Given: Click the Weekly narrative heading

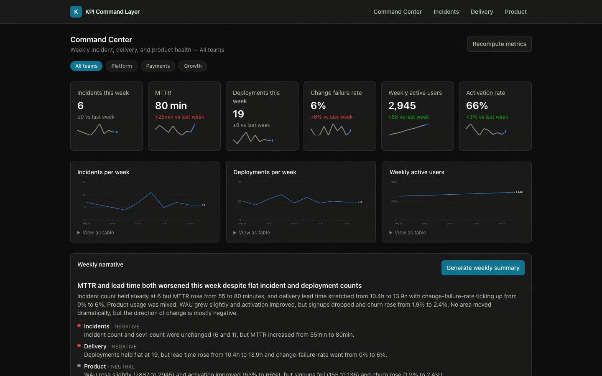Looking at the screenshot, I should click(100, 264).
